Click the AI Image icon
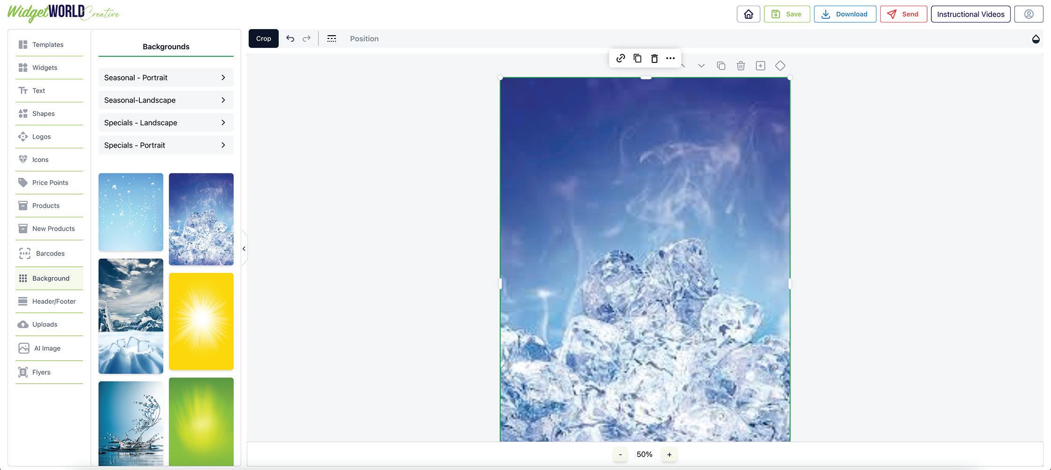 click(23, 348)
